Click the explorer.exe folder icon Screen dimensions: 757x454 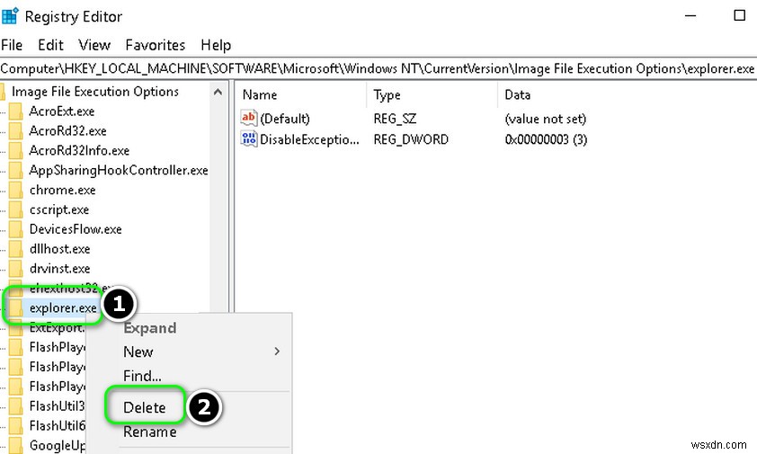(x=16, y=308)
